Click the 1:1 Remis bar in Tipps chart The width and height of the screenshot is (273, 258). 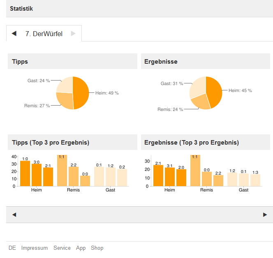pos(62,171)
